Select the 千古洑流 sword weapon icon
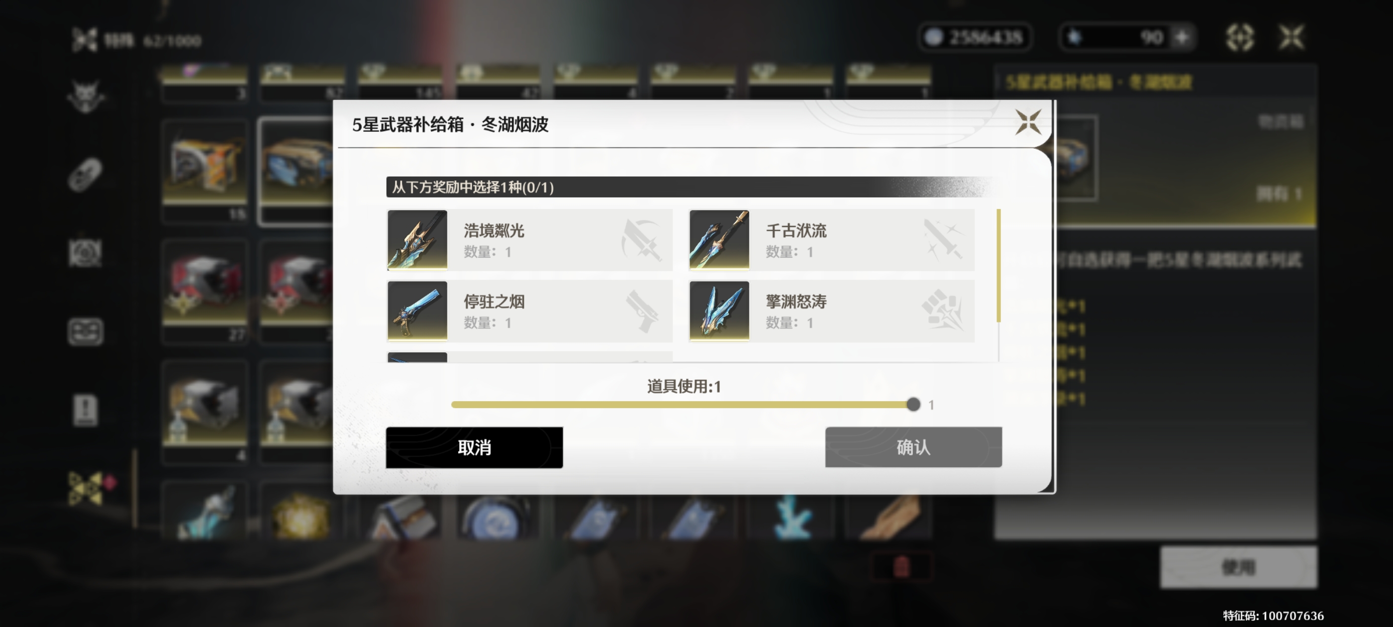 pos(719,240)
